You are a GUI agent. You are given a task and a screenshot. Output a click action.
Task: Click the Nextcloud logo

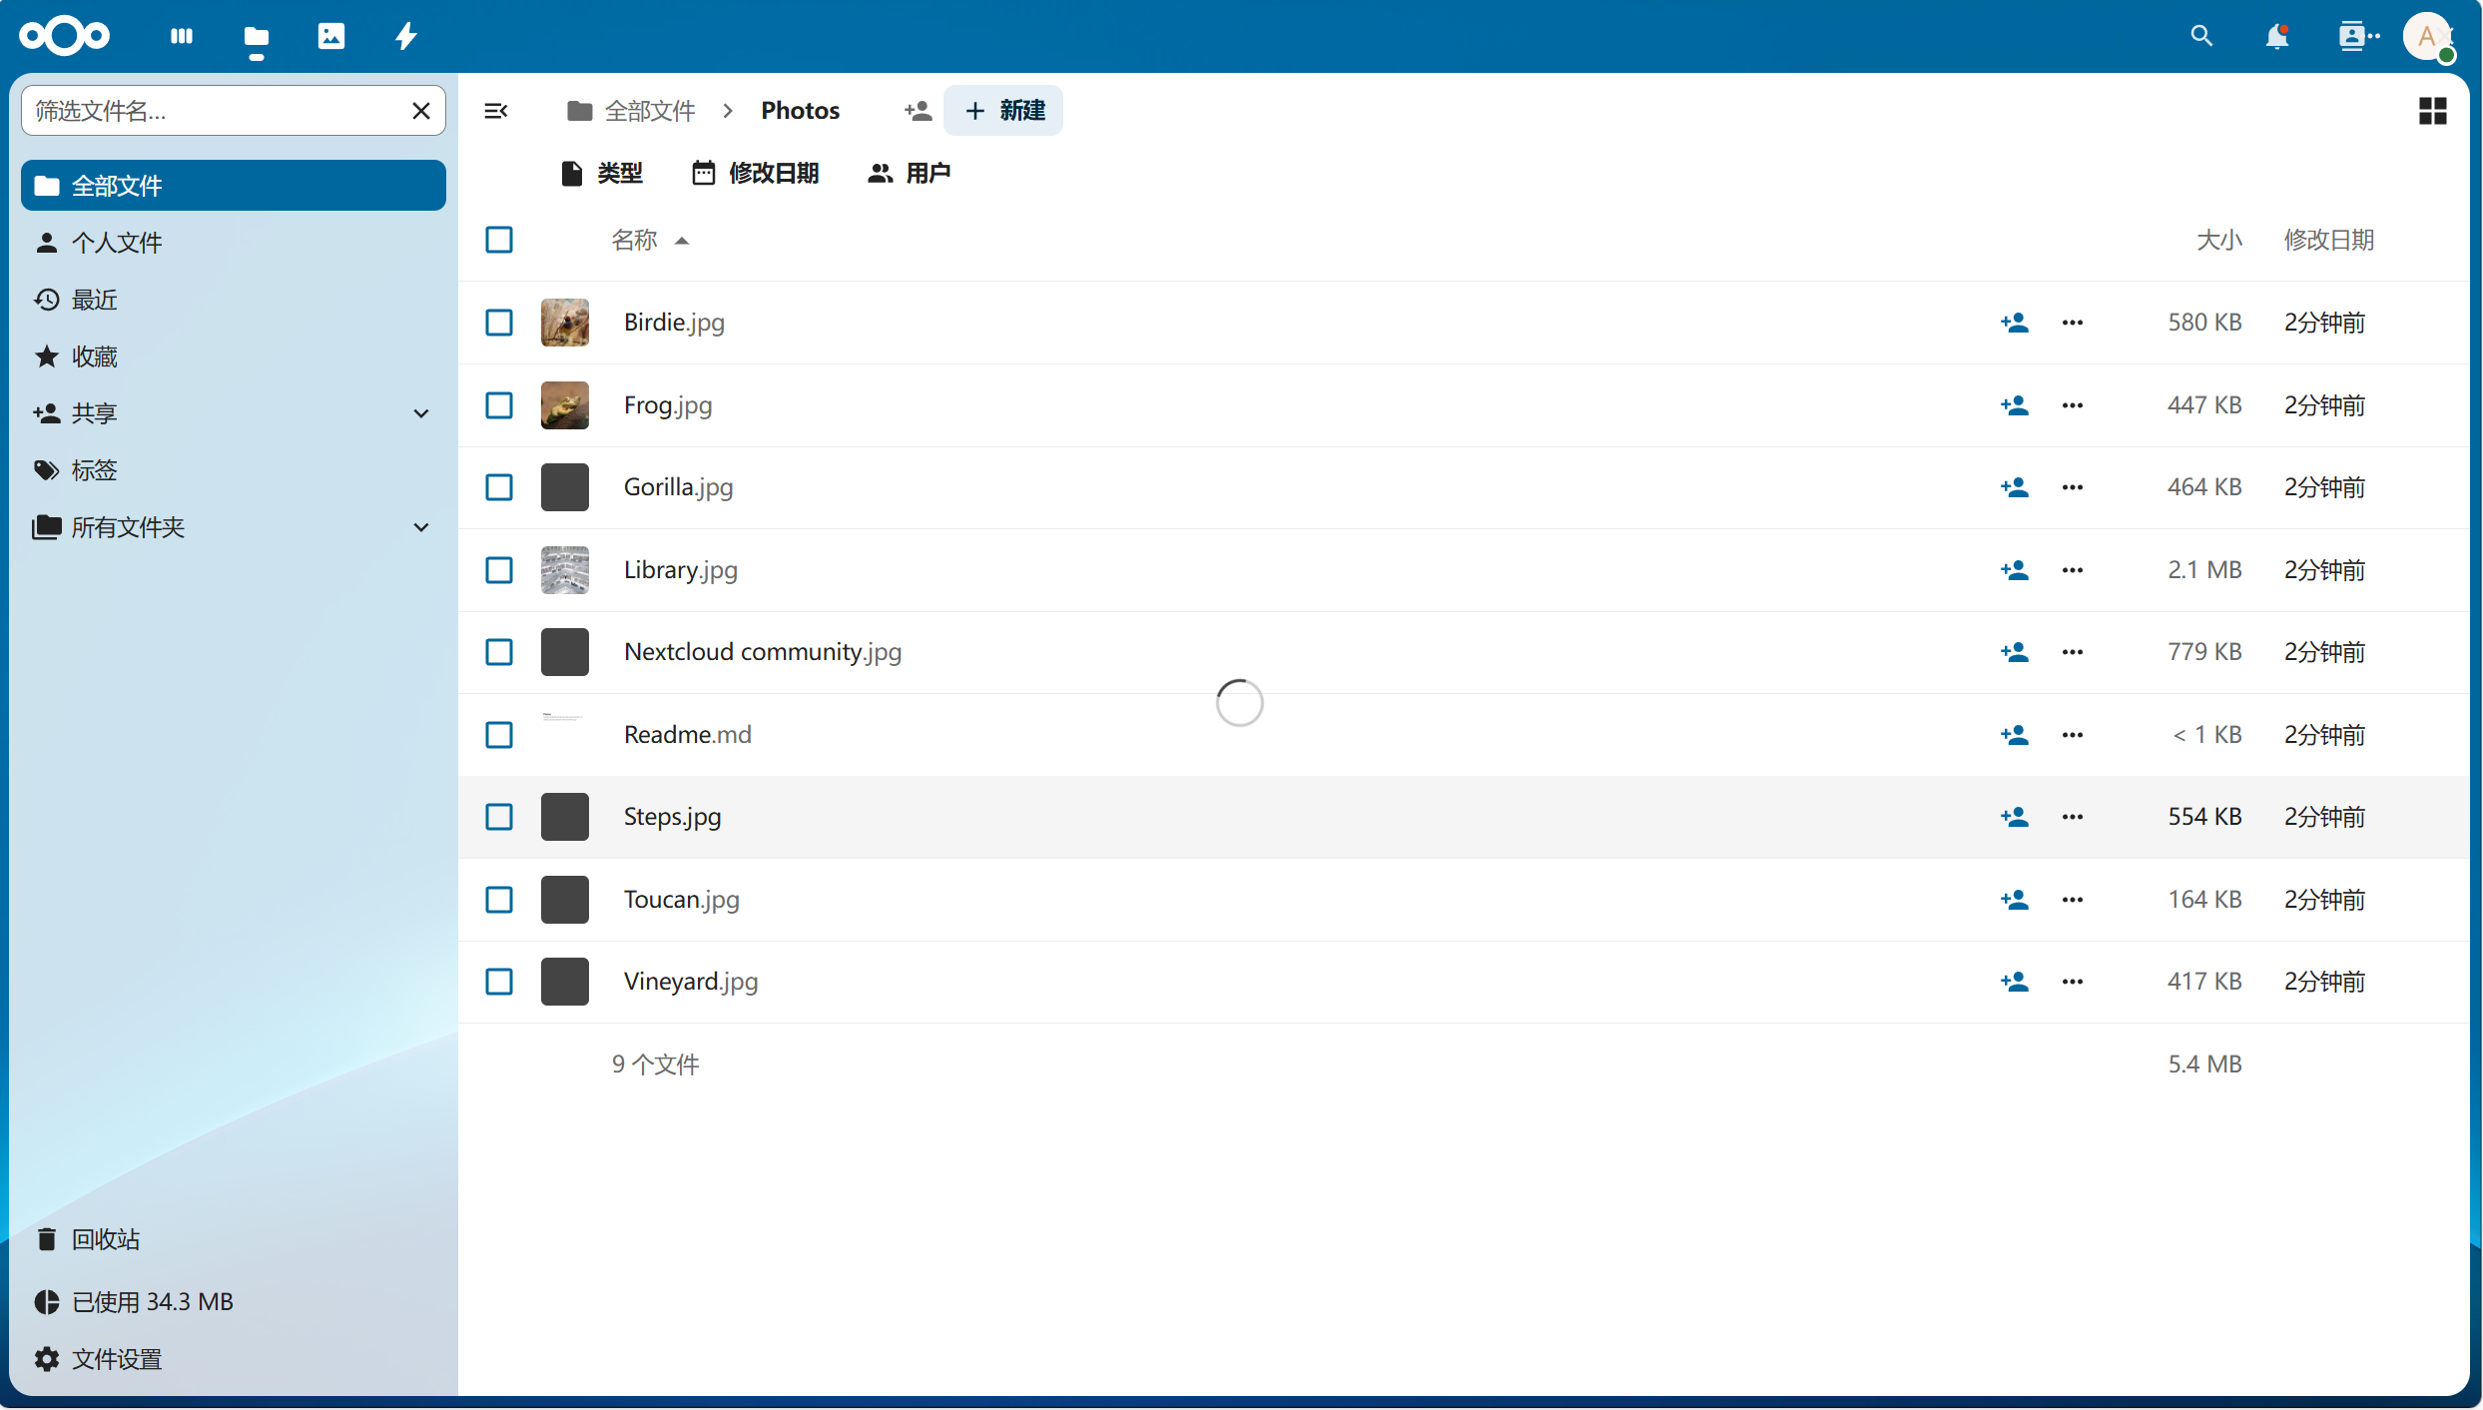point(63,36)
